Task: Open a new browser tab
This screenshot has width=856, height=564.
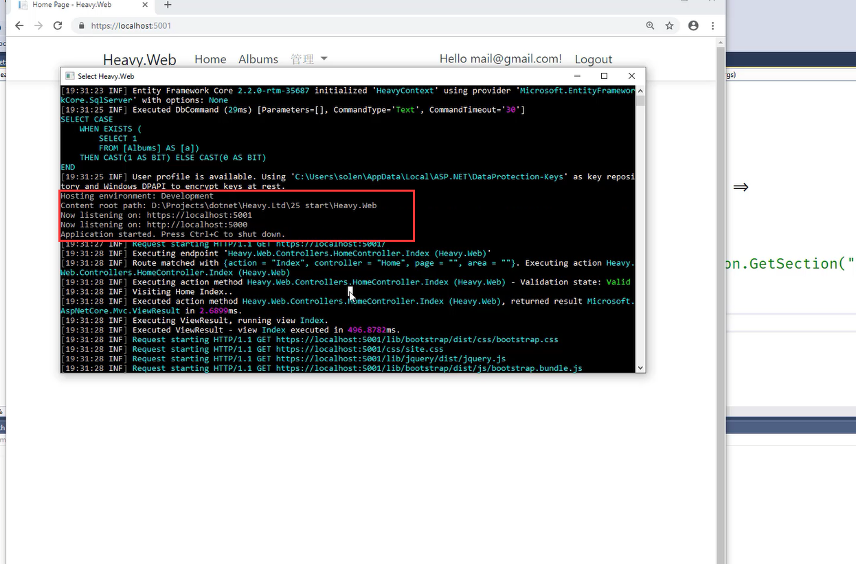Action: 168,5
